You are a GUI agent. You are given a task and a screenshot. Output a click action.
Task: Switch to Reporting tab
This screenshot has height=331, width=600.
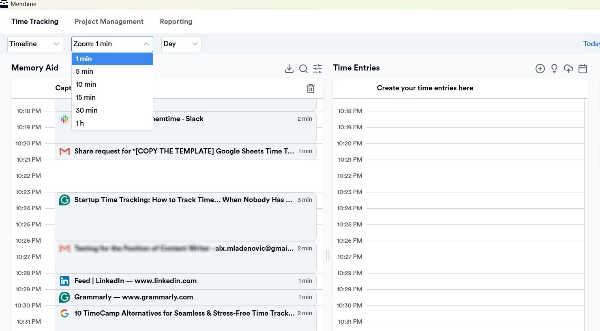pos(176,21)
